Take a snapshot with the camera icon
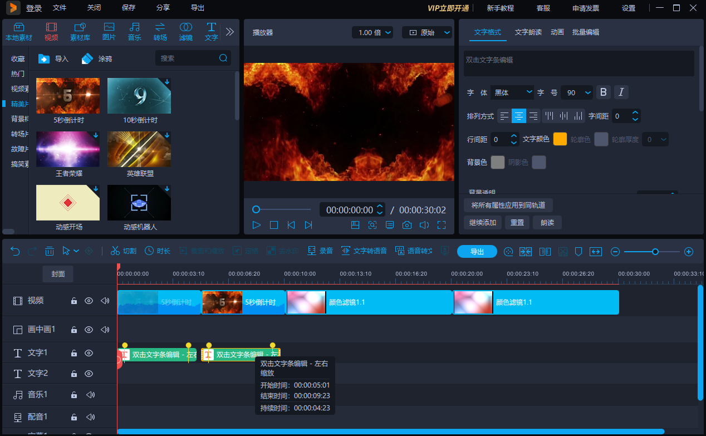Viewport: 706px width, 436px height. click(407, 225)
